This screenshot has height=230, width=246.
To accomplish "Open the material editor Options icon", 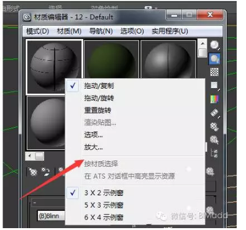I will coord(214,126).
